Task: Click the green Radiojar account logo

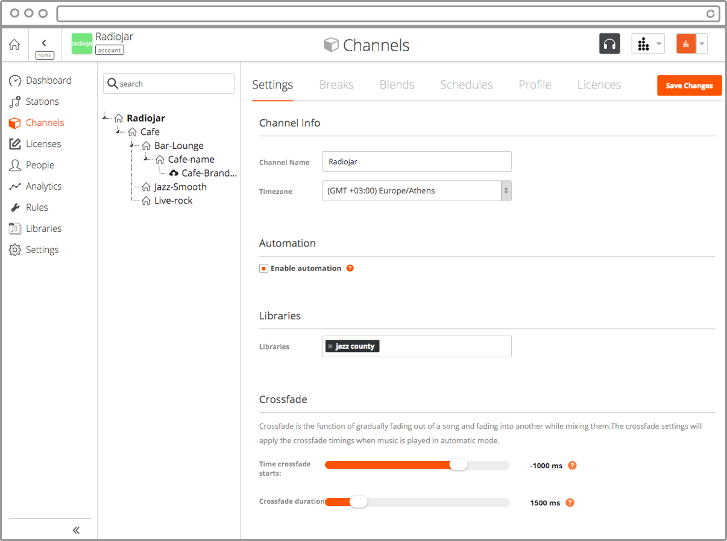Action: [82, 43]
